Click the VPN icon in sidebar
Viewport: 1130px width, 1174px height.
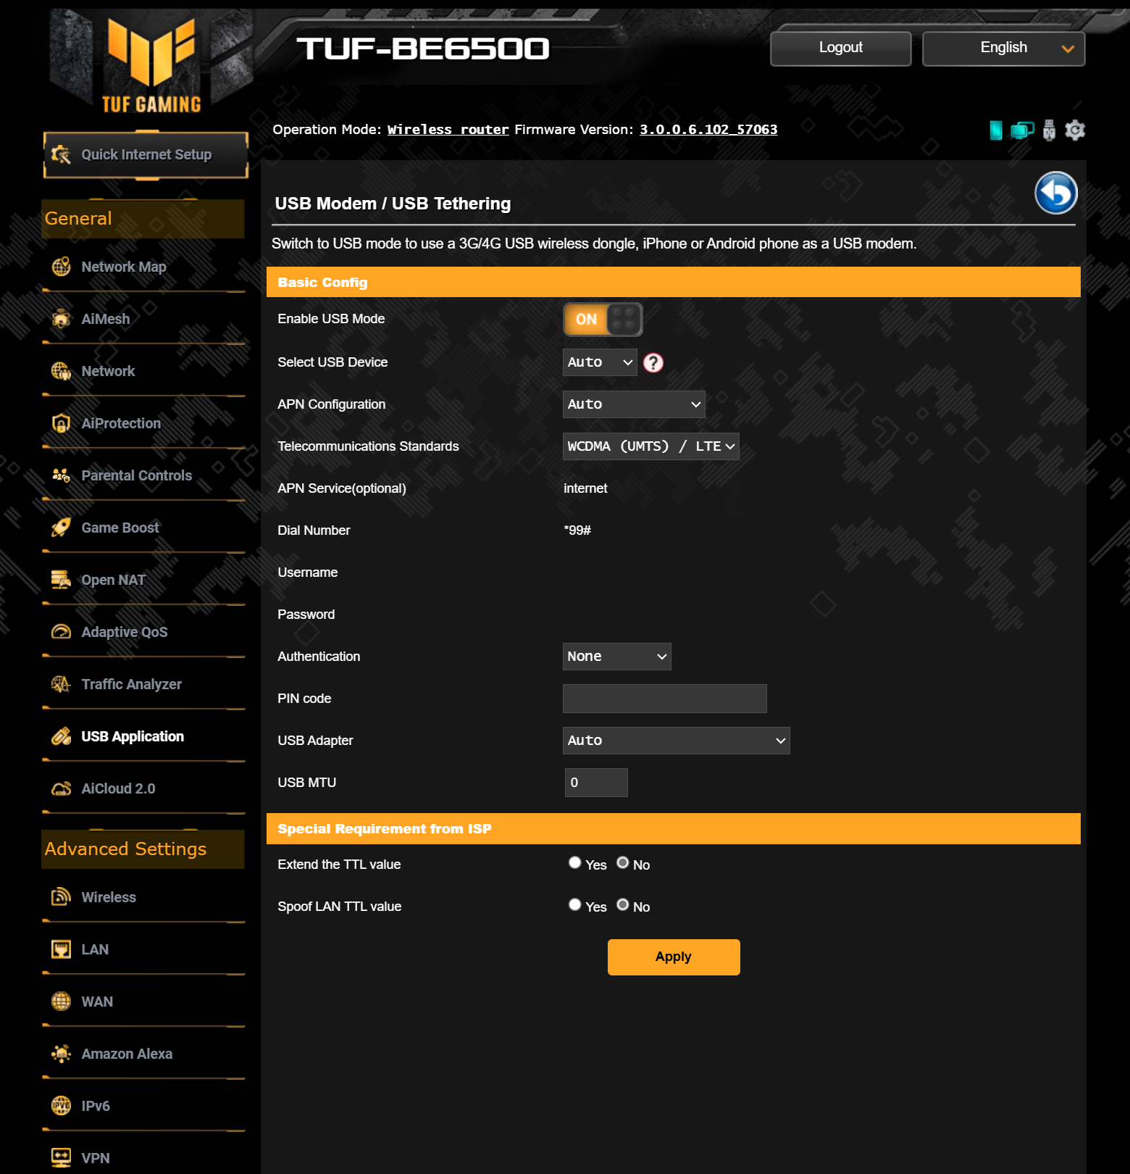click(62, 1158)
